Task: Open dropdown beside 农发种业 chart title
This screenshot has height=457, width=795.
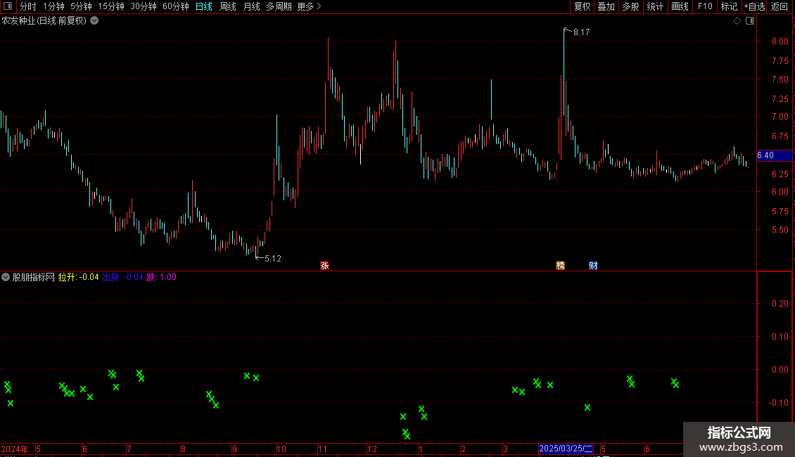Action: 94,21
